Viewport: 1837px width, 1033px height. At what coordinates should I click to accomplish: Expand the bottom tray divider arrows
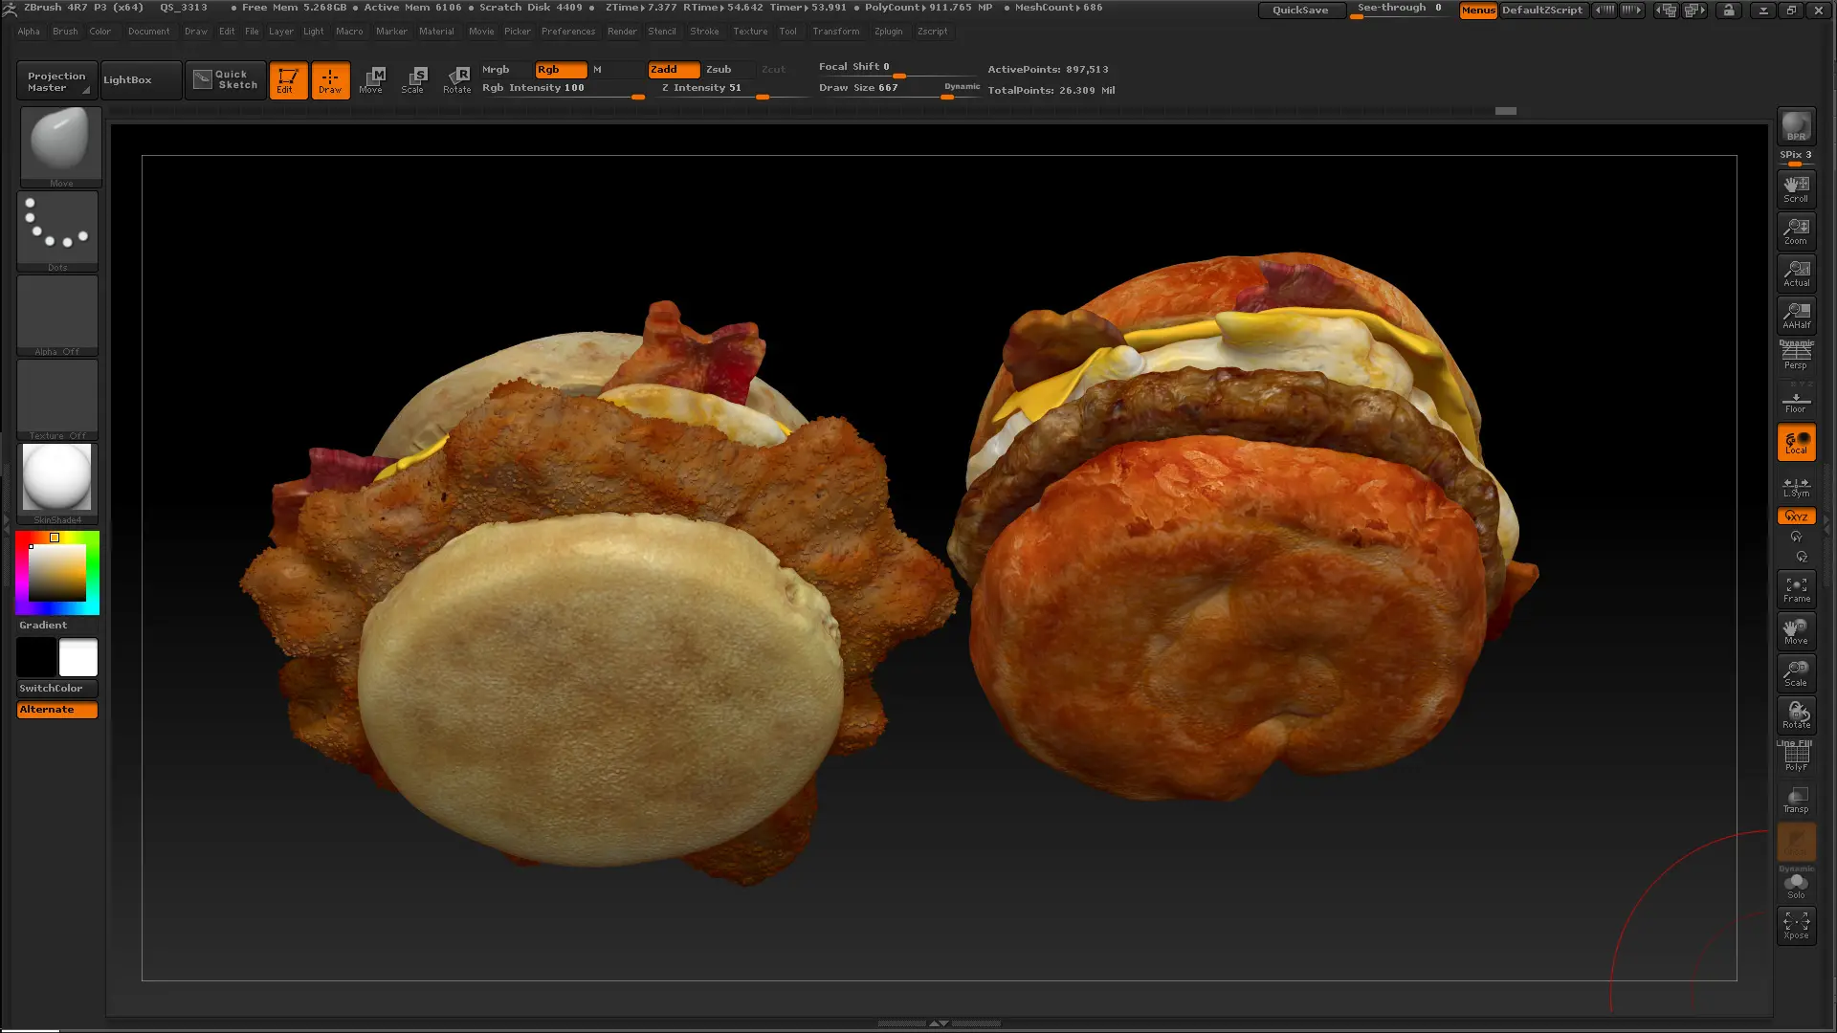click(939, 1023)
